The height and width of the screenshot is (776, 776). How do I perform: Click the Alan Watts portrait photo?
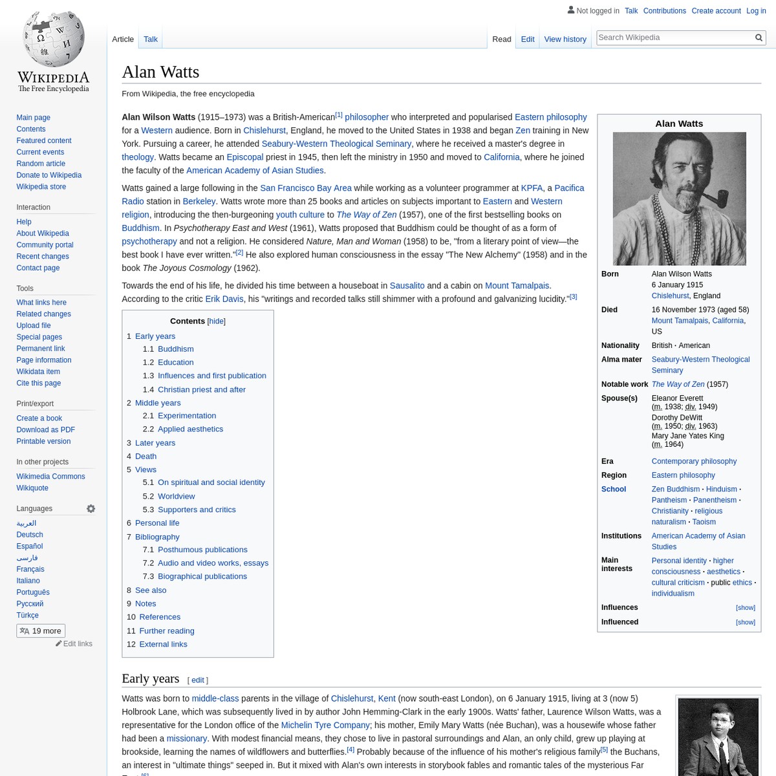coord(678,198)
